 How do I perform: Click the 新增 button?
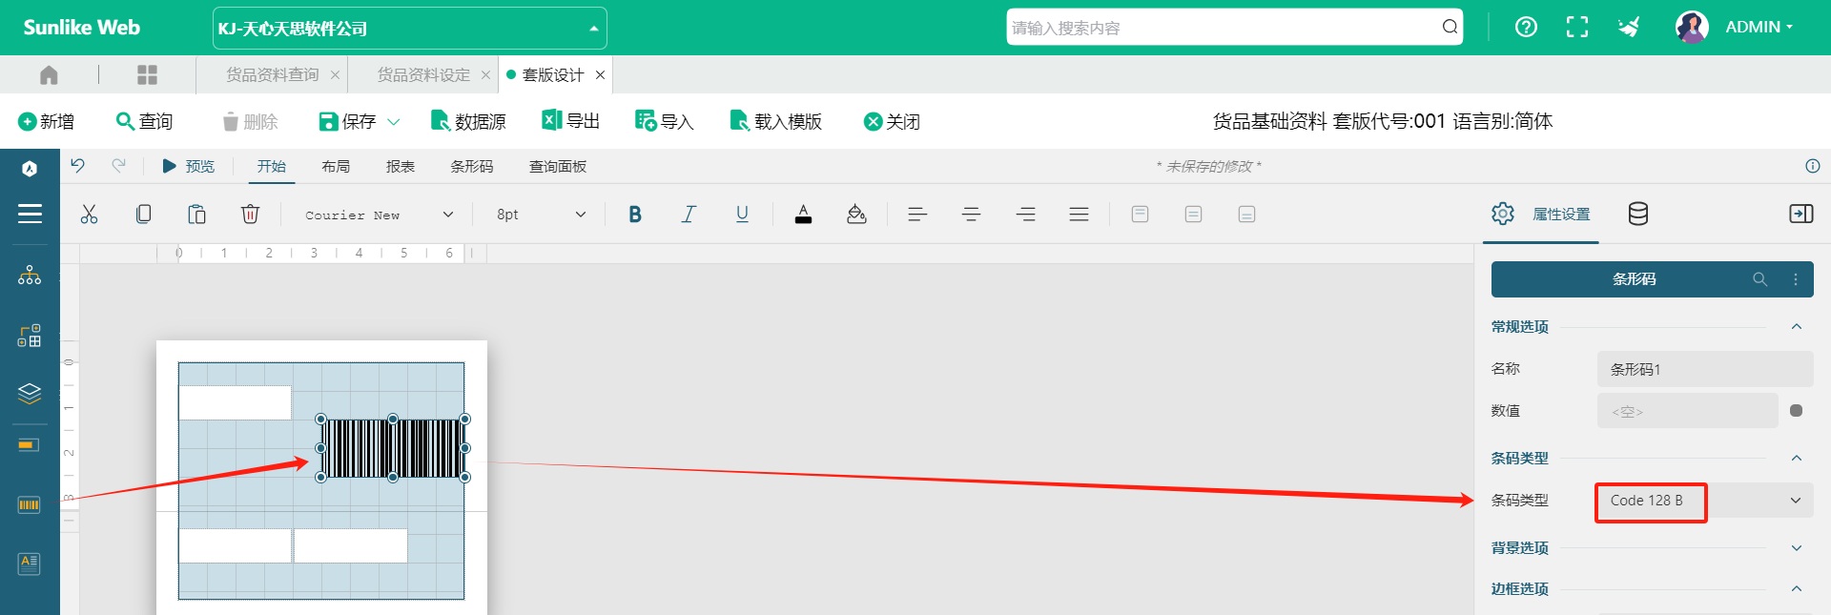[x=47, y=122]
